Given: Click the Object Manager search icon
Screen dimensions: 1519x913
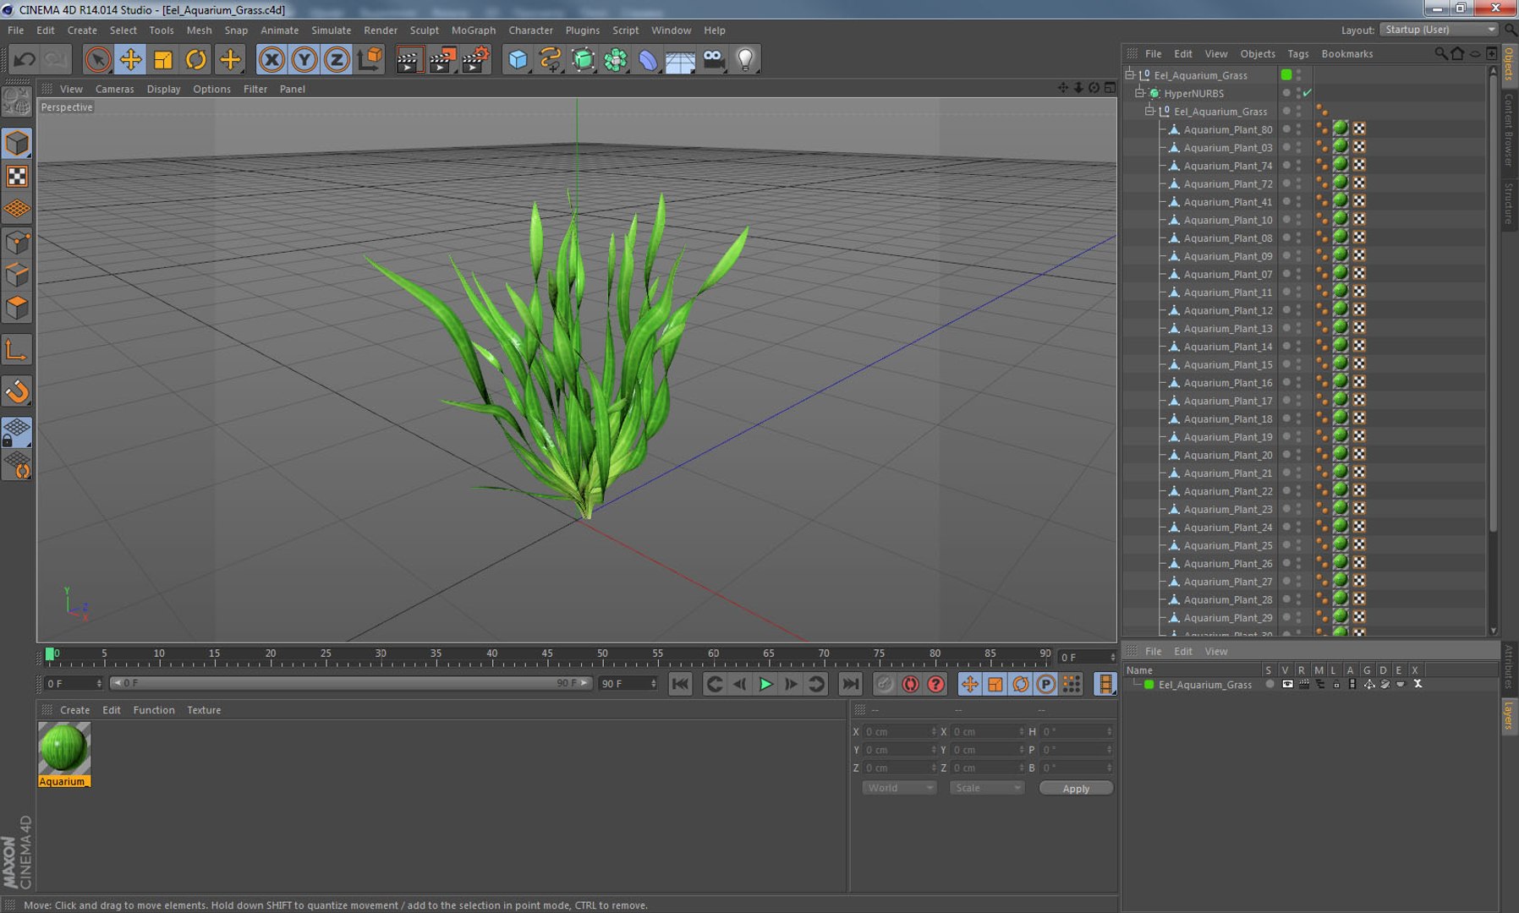Looking at the screenshot, I should pyautogui.click(x=1440, y=53).
